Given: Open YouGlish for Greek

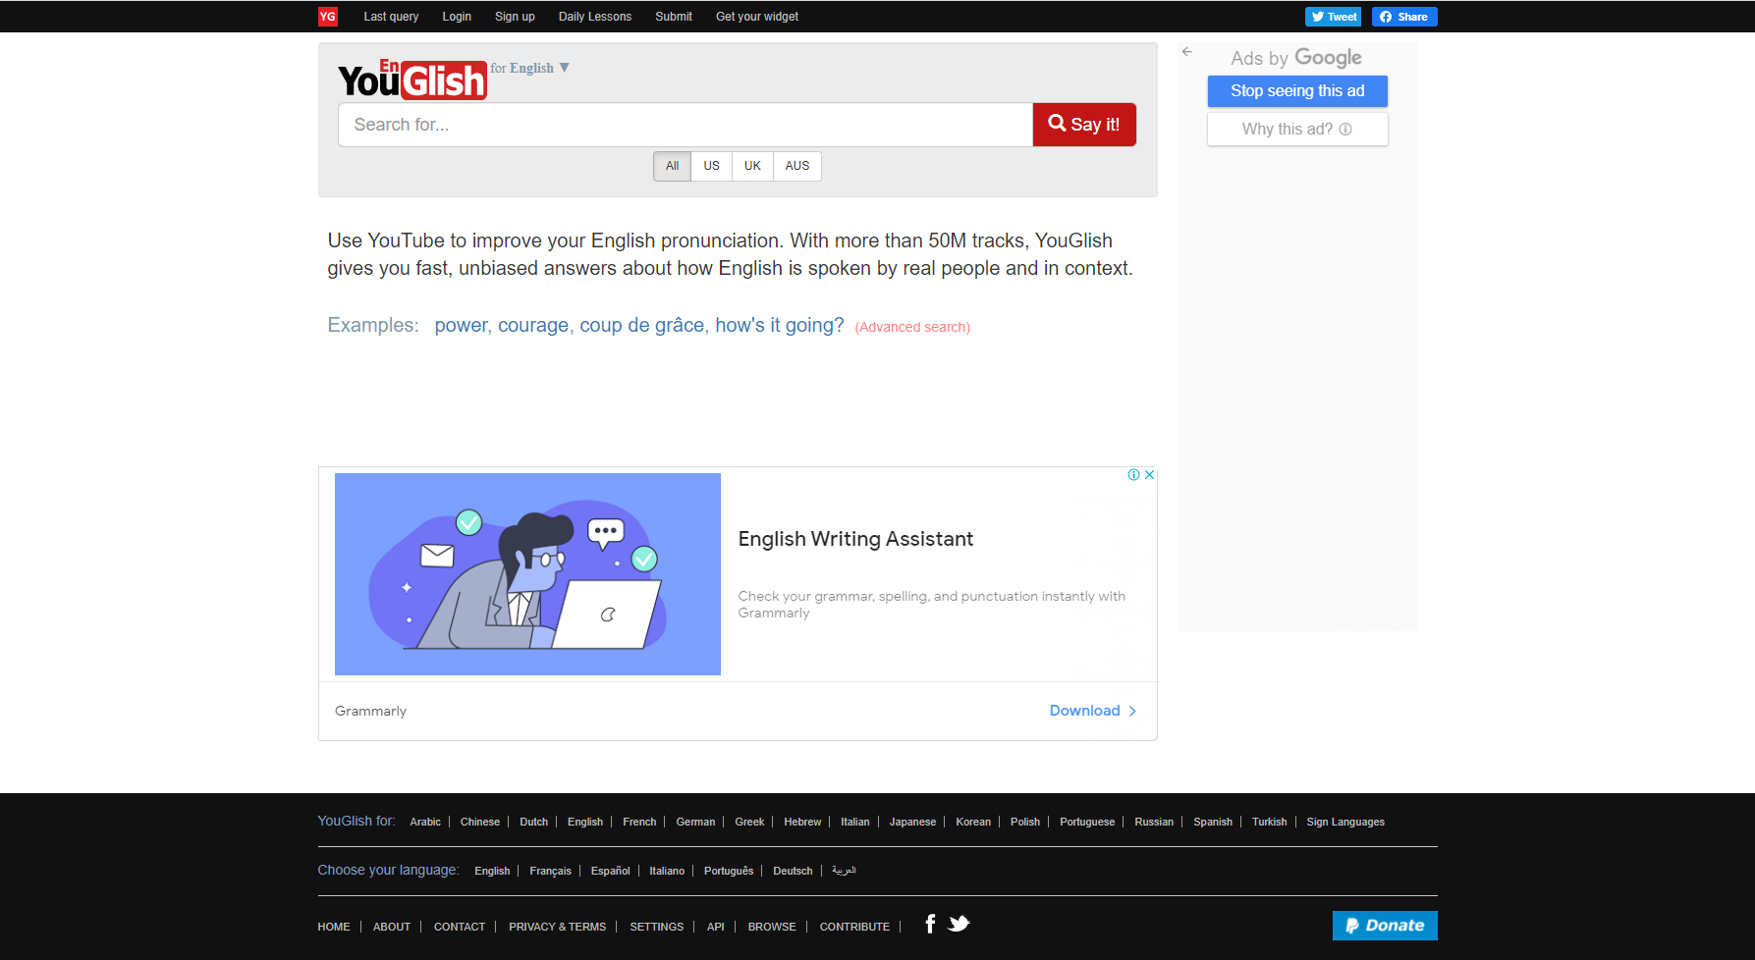Looking at the screenshot, I should point(749,823).
